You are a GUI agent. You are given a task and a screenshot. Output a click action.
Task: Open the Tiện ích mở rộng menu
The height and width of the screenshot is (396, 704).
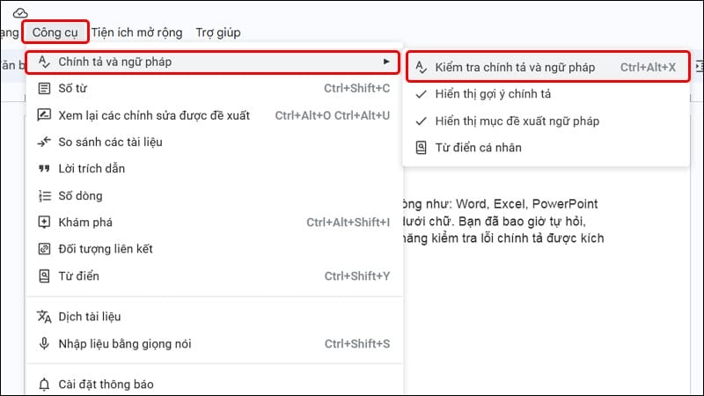coord(137,33)
